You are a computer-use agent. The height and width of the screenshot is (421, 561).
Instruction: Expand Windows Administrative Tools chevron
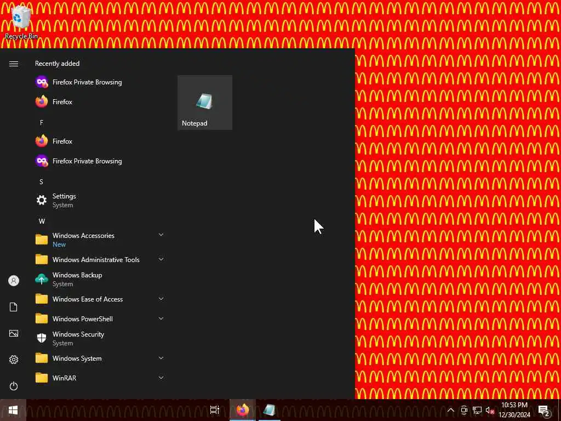click(161, 259)
